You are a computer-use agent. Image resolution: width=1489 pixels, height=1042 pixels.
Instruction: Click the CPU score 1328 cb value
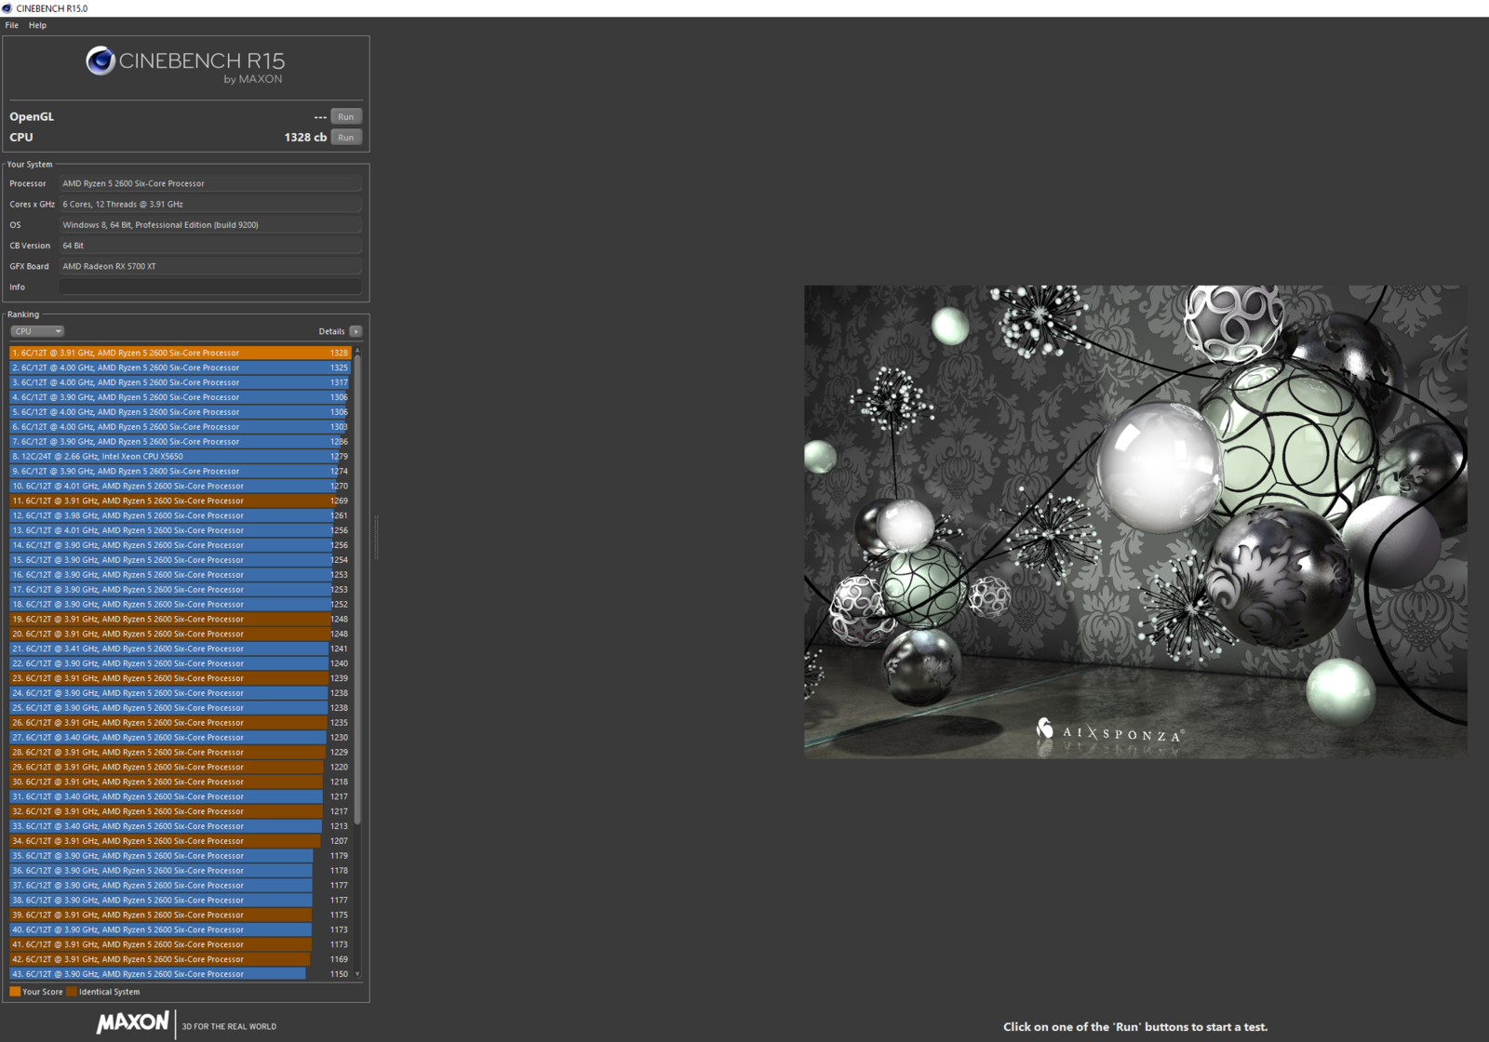pos(305,137)
